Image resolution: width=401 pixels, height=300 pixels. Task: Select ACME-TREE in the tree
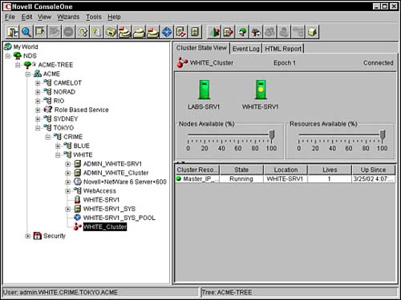click(55, 65)
